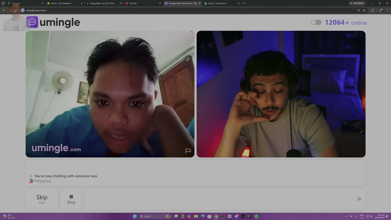Open the tab search dropdown in Chrome
This screenshot has width=391, height=220.
pos(3,3)
